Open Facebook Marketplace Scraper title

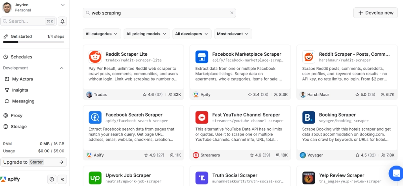pos(247,54)
